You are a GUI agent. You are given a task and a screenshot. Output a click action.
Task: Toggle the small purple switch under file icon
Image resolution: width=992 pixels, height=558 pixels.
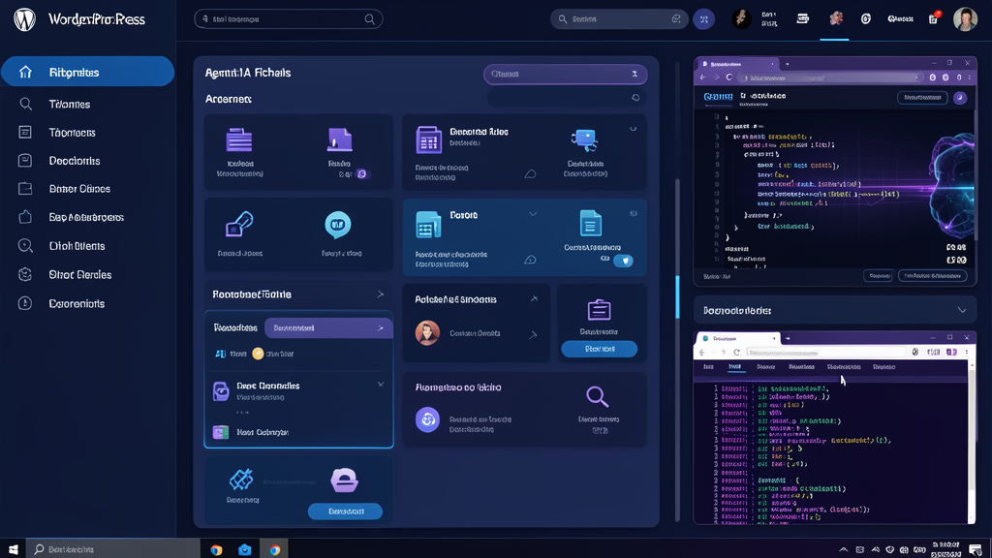click(x=361, y=174)
